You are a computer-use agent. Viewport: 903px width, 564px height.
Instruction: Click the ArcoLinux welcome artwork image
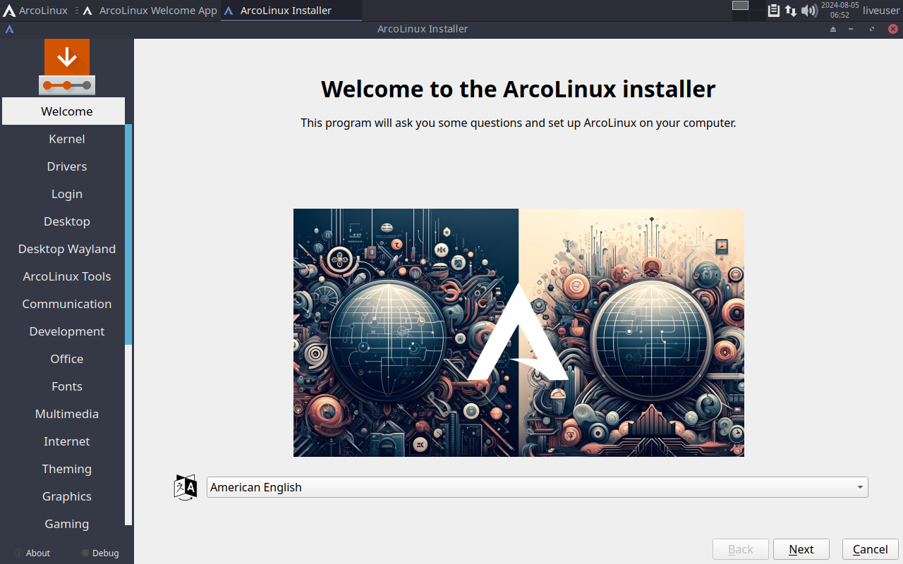[519, 333]
